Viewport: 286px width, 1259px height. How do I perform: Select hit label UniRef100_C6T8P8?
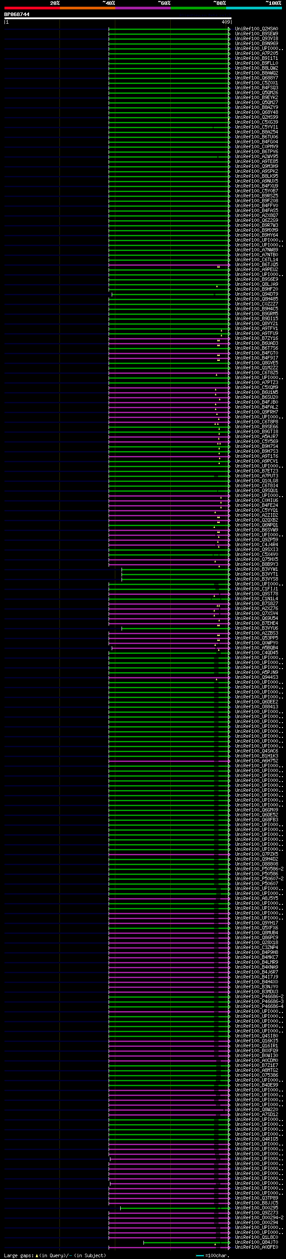coord(256,422)
